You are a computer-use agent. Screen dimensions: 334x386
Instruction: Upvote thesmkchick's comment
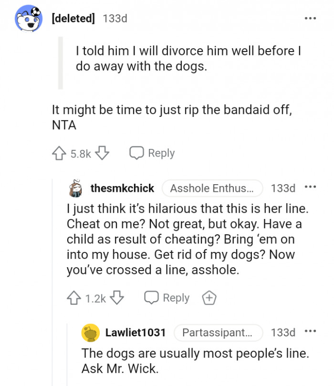73,298
